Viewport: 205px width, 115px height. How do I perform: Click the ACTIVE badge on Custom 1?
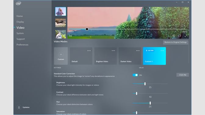pos(150,51)
